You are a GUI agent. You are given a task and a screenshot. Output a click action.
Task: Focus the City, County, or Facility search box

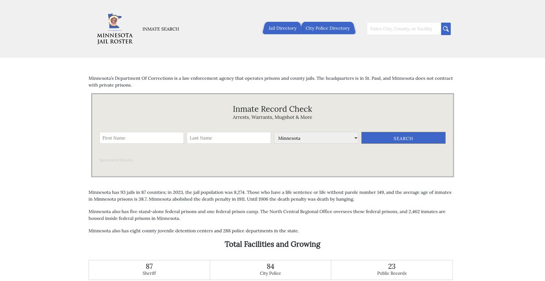point(403,29)
